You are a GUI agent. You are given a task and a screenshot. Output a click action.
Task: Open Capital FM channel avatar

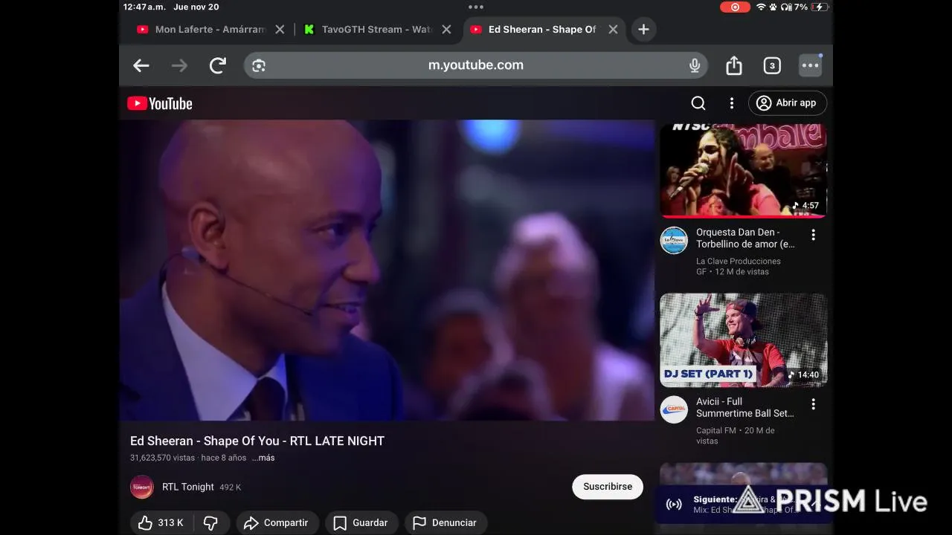tap(674, 409)
